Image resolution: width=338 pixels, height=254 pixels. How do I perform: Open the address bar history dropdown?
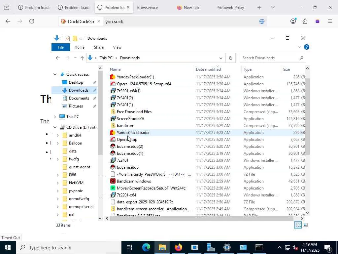221,58
